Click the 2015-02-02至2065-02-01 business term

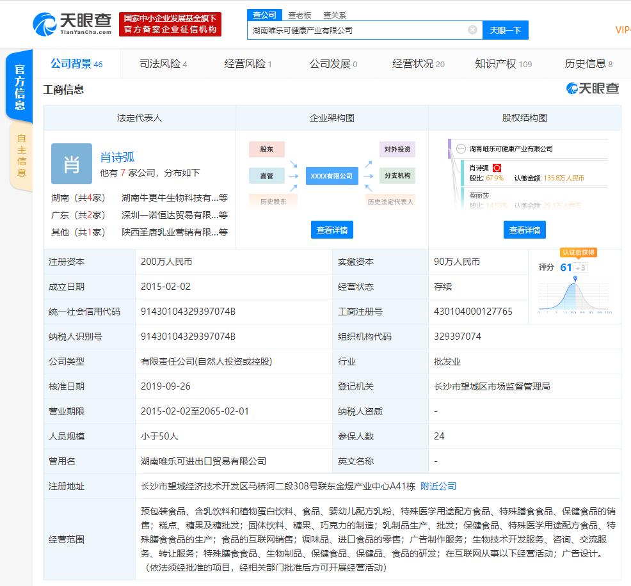pyautogui.click(x=195, y=411)
